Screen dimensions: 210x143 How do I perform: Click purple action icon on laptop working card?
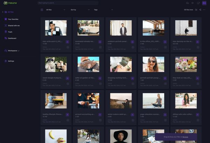coord(132,78)
